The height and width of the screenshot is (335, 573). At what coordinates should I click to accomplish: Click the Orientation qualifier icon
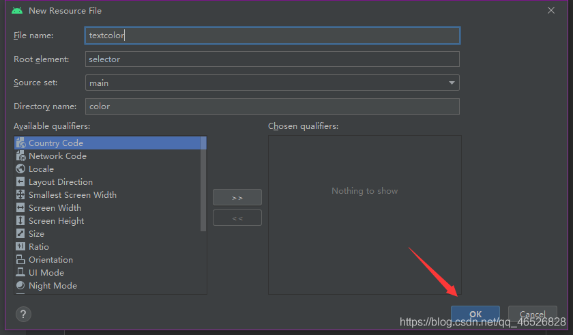click(20, 259)
